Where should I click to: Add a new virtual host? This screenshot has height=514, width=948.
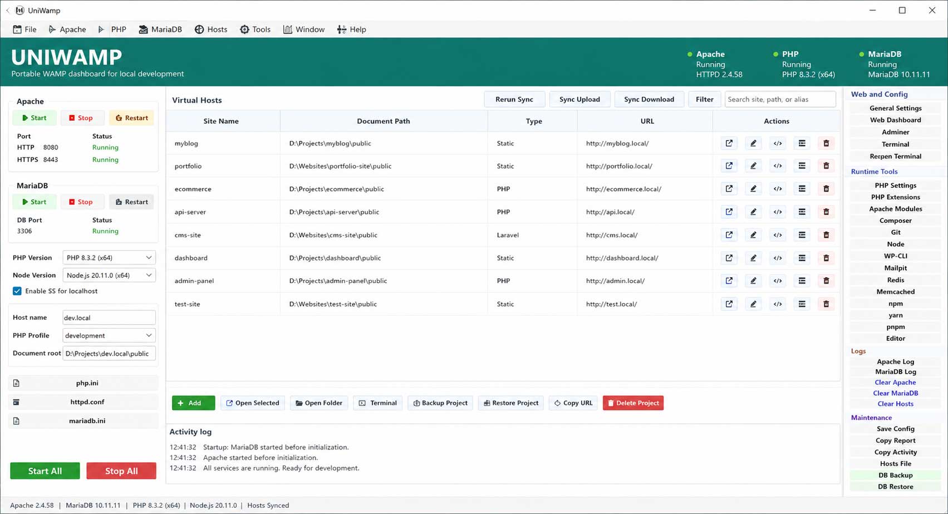tap(193, 403)
